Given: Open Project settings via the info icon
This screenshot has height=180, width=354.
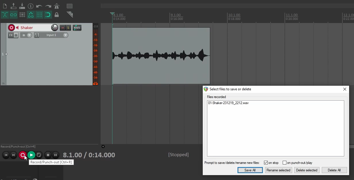Looking at the screenshot, I should (x=30, y=6).
